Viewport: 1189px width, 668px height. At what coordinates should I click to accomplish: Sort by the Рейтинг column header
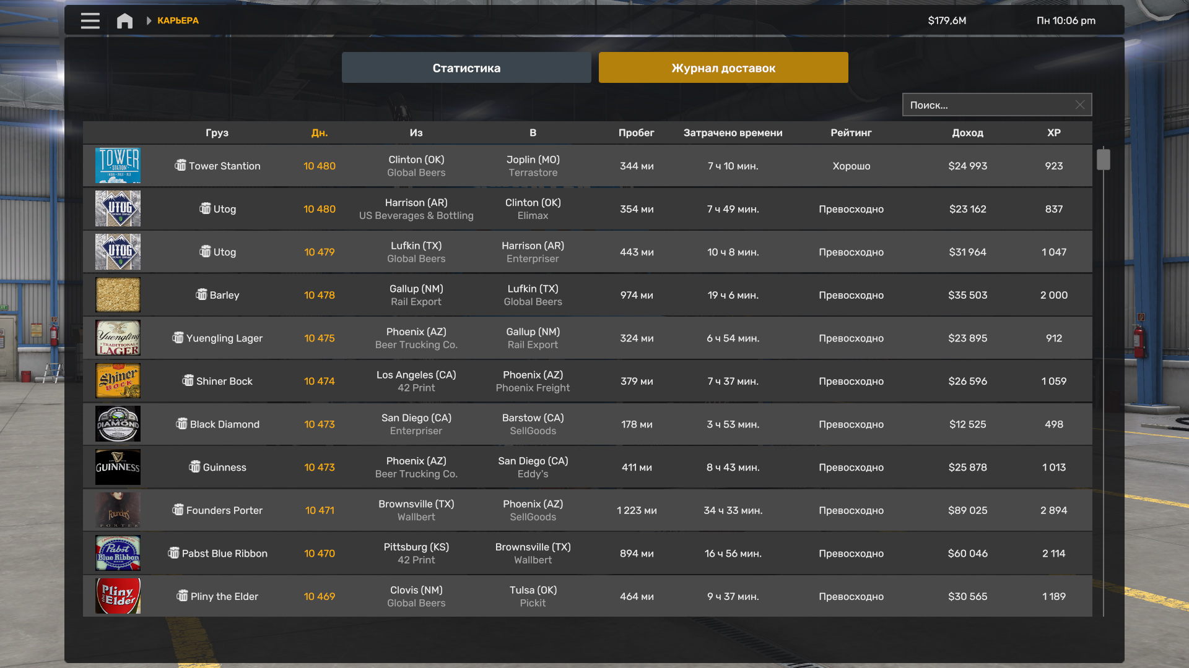(851, 133)
